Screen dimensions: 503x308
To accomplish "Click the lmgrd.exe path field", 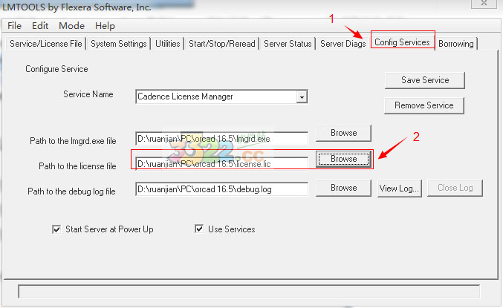I will pos(221,139).
